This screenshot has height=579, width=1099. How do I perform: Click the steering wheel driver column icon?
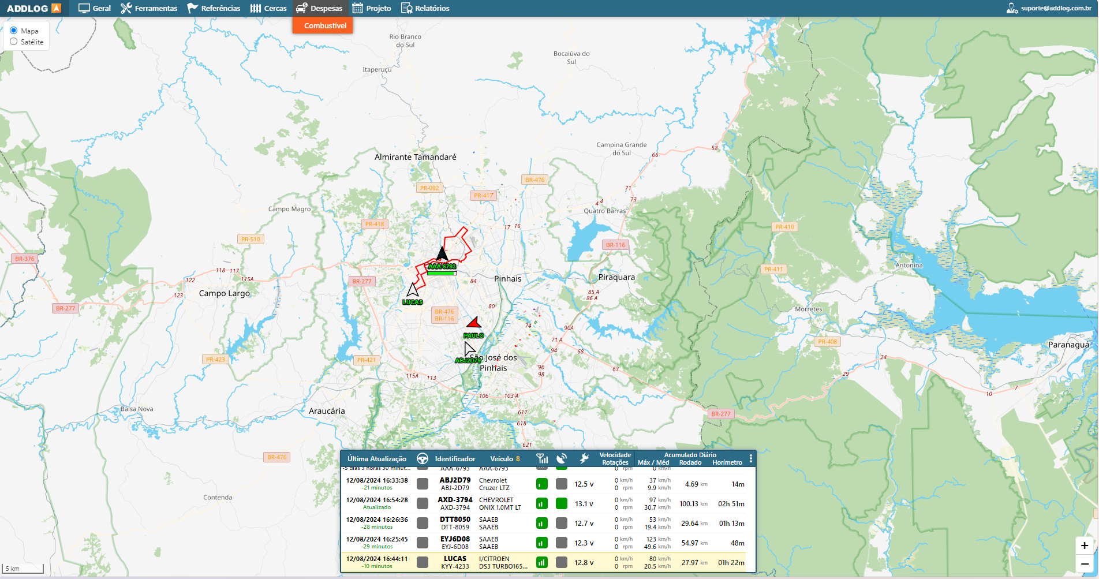point(423,459)
